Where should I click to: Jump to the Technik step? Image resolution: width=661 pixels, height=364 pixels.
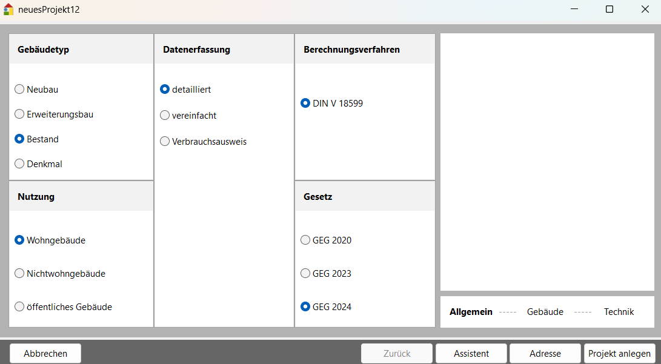point(619,312)
